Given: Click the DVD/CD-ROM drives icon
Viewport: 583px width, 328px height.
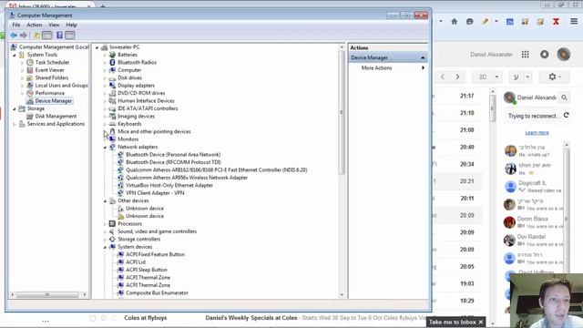Looking at the screenshot, I should pos(112,93).
